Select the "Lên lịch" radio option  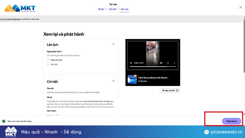[48, 64]
